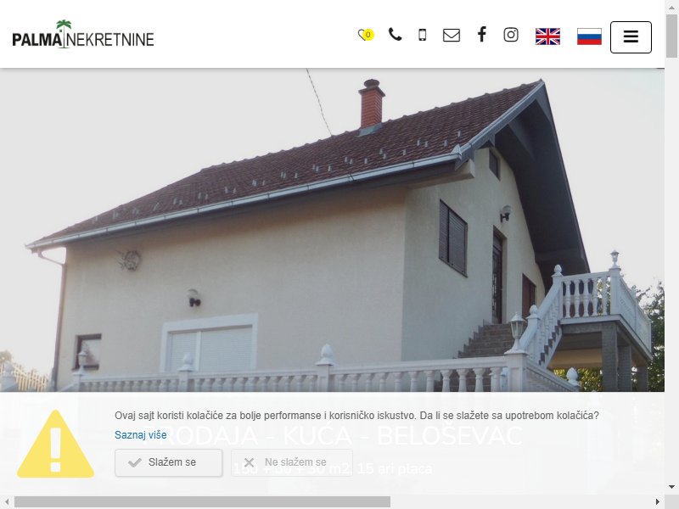Click the vertical scrollbar down arrow
Viewport: 679px width, 509px height.
pyautogui.click(x=672, y=487)
